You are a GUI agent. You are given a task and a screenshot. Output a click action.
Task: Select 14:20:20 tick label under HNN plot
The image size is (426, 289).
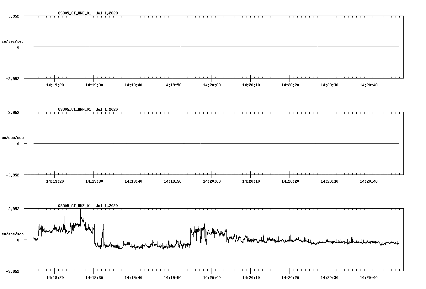290,181
